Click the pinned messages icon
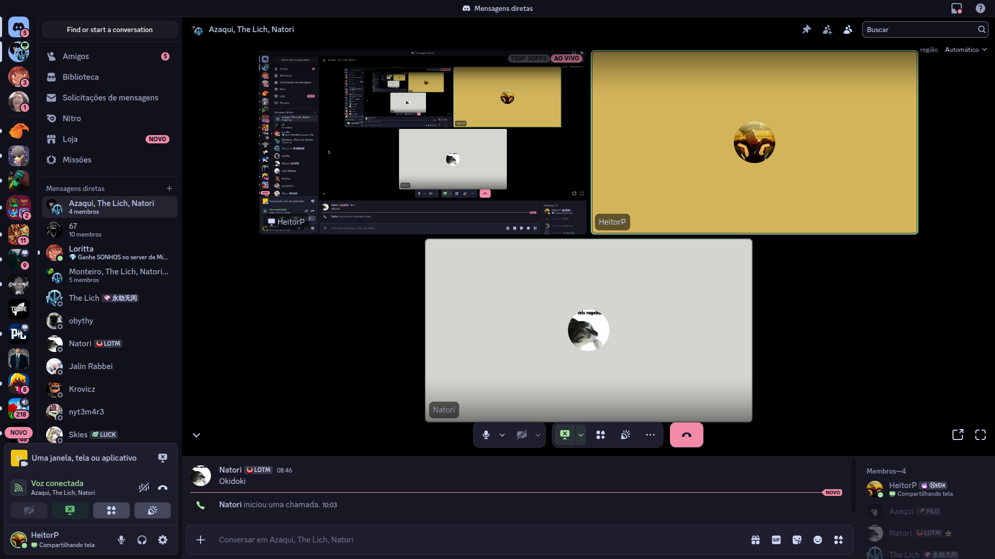 (x=806, y=30)
